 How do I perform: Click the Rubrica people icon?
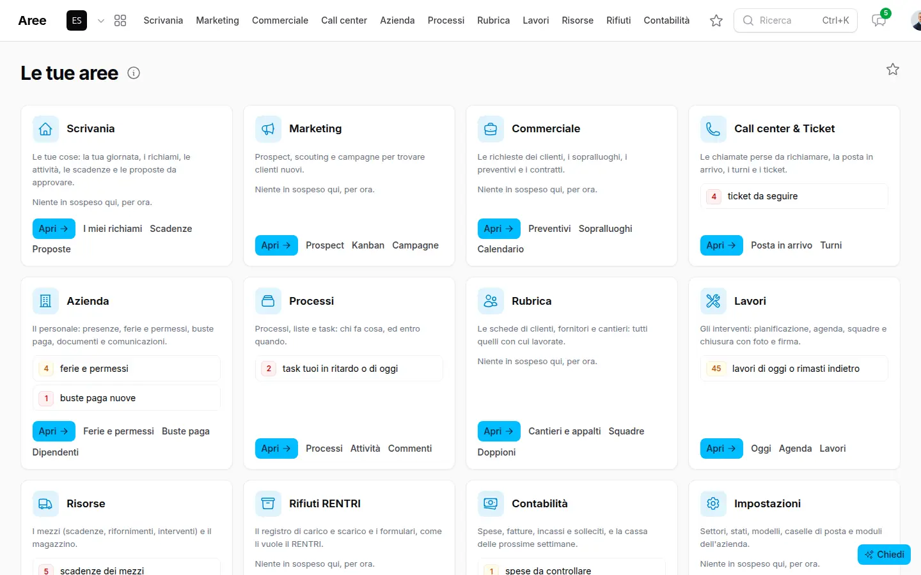491,301
